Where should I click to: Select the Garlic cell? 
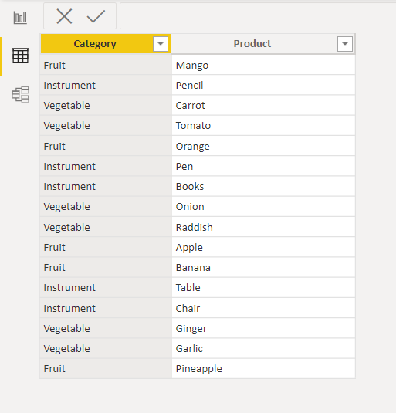pyautogui.click(x=263, y=348)
